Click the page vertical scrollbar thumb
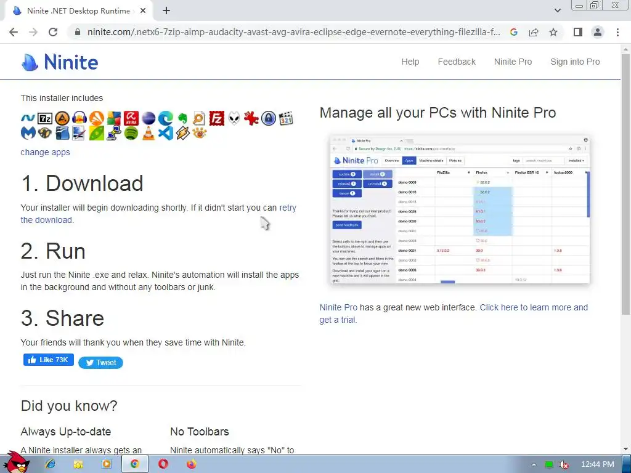 tap(625, 184)
